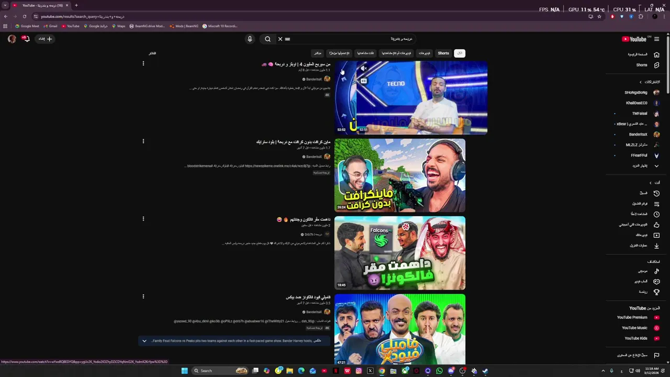670x377 pixels.
Task: Open YouTube Kids link
Action: 638,338
